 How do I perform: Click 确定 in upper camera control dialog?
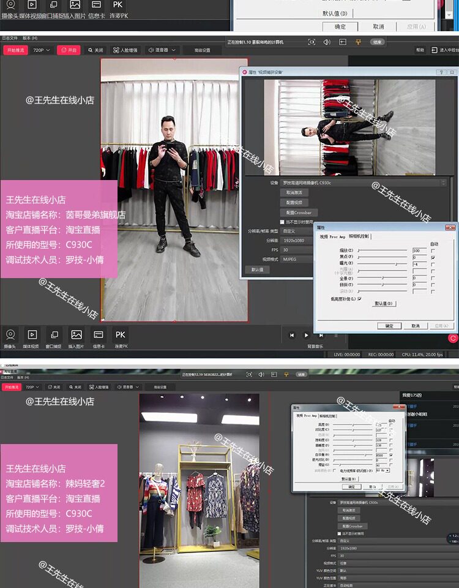389,326
